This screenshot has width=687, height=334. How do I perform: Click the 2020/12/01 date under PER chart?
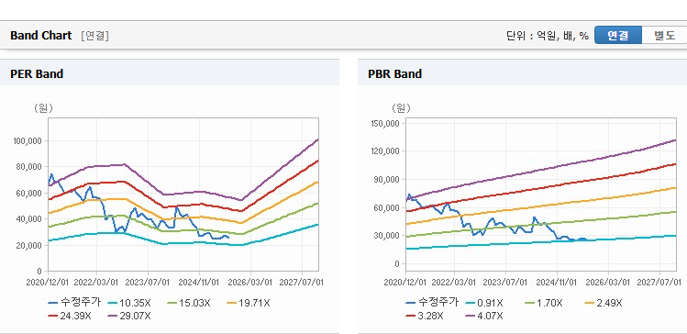48,282
